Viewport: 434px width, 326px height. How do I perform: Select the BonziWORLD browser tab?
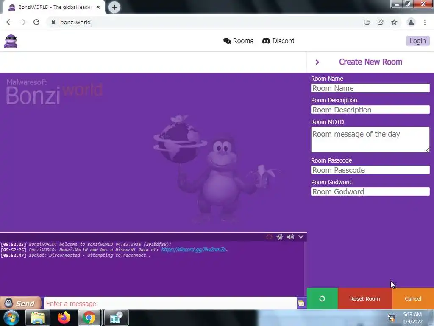[x=54, y=7]
